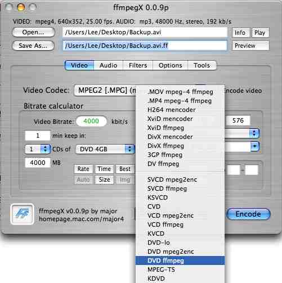Viewport: 282px width, 283px height.
Task: Switch to the Audio tab
Action: (108, 65)
